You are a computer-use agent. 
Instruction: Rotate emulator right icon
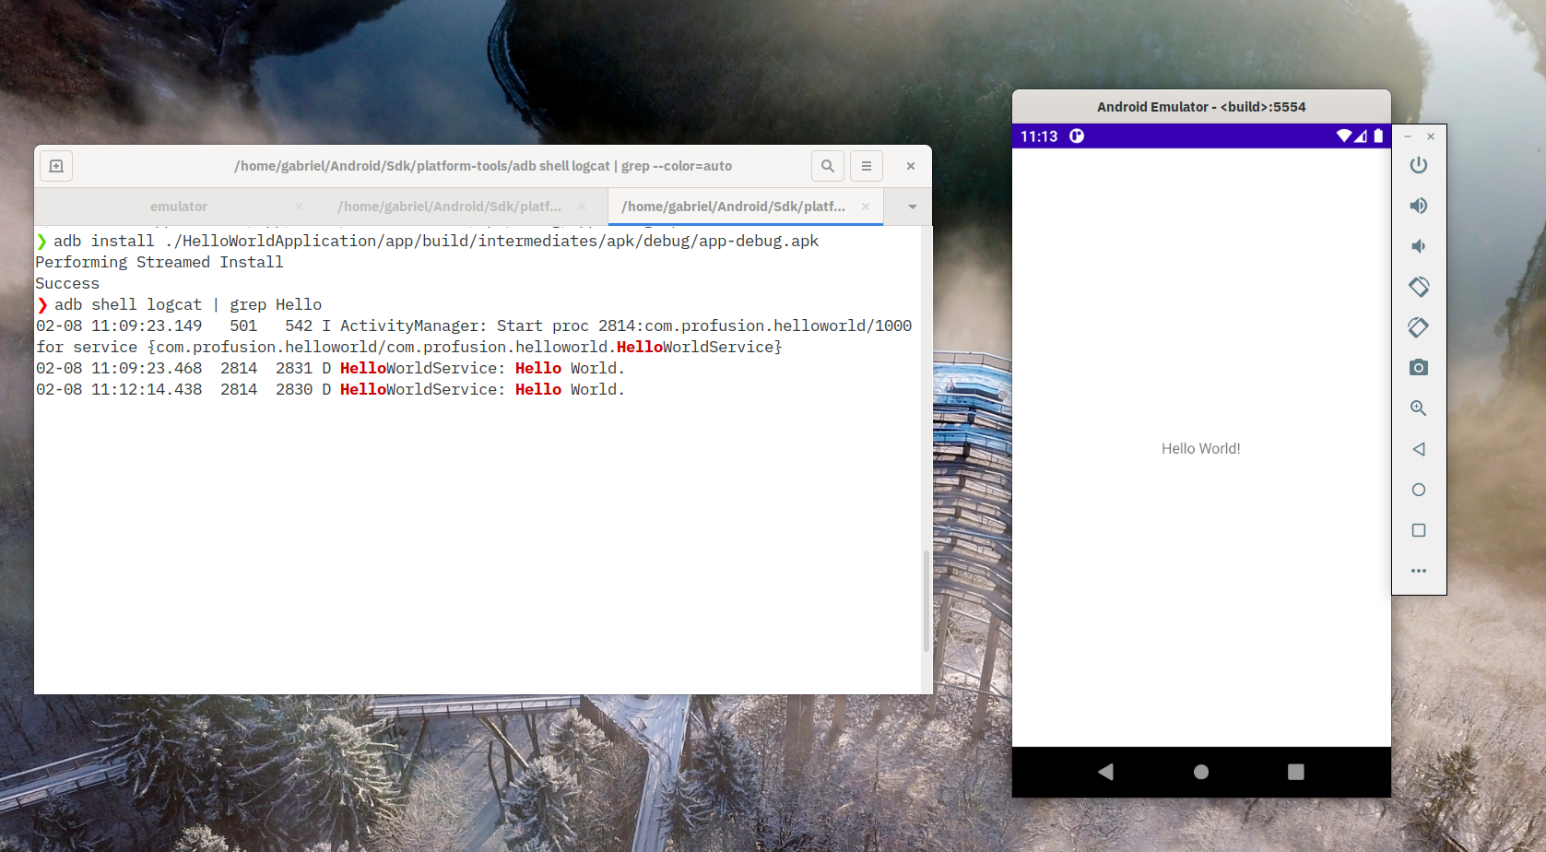coord(1419,327)
